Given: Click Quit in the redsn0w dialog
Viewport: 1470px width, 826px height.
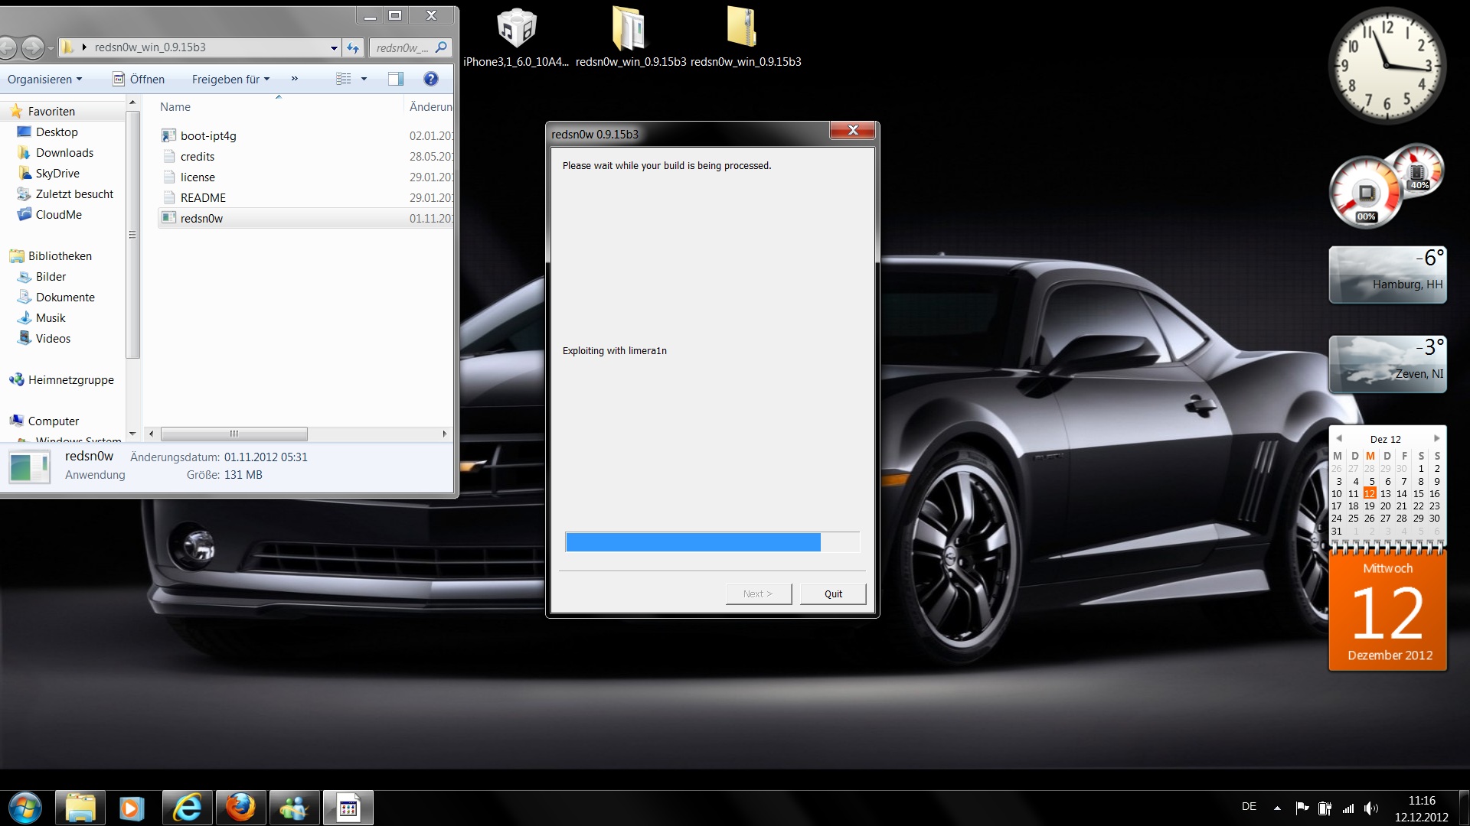Looking at the screenshot, I should click(x=833, y=594).
